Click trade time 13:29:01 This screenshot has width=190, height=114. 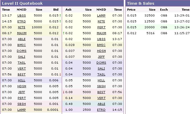click(x=182, y=15)
